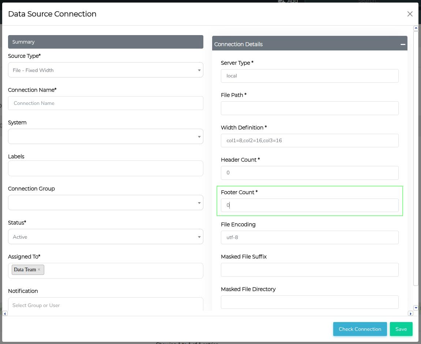Remove the Data Team assignee tag

[x=39, y=269]
